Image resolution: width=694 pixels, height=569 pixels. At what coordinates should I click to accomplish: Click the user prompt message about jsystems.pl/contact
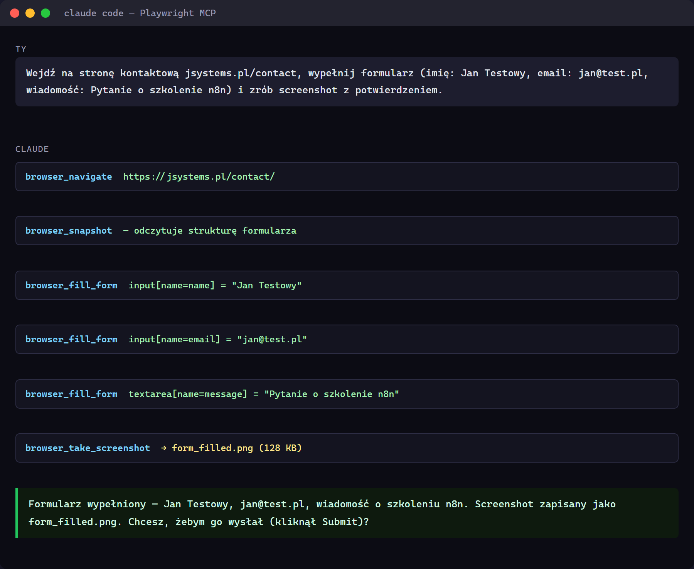click(347, 82)
